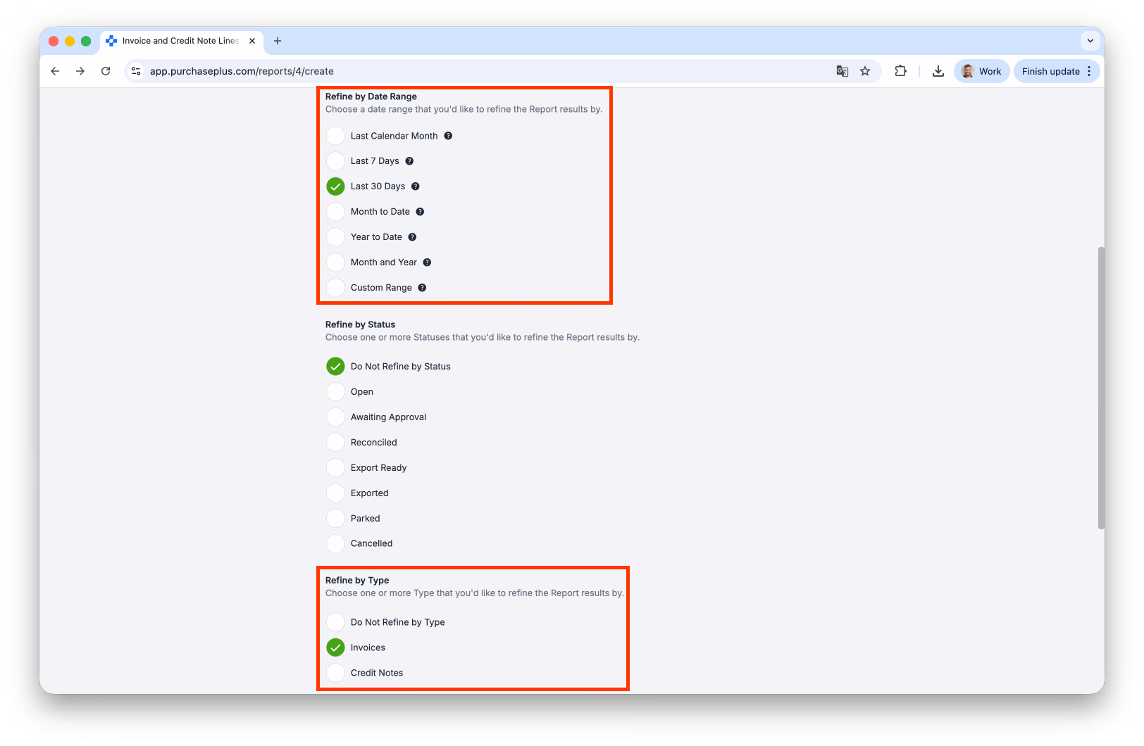Screen dimensions: 1144x746
Task: Check the Reconciled status
Action: pyautogui.click(x=335, y=443)
